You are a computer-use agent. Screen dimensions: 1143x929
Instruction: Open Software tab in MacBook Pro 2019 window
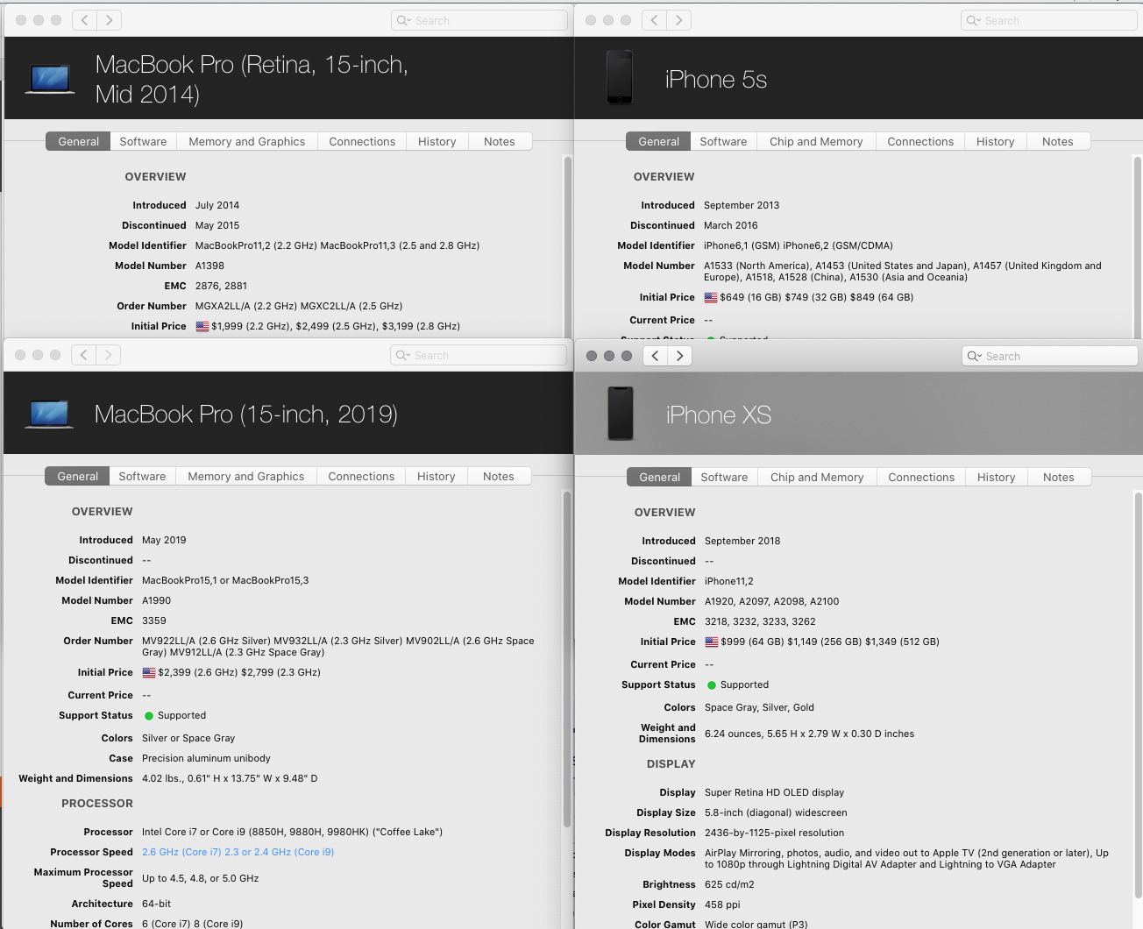pyautogui.click(x=142, y=476)
